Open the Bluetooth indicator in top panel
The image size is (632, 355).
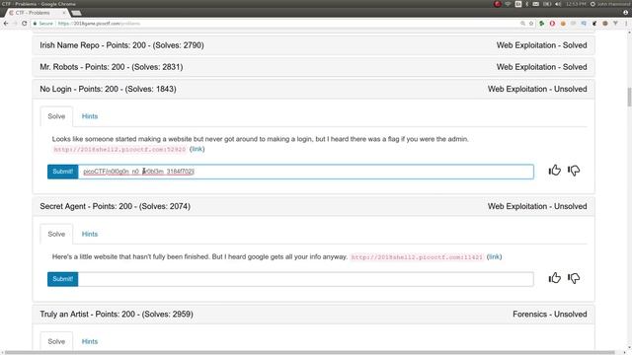coord(526,4)
